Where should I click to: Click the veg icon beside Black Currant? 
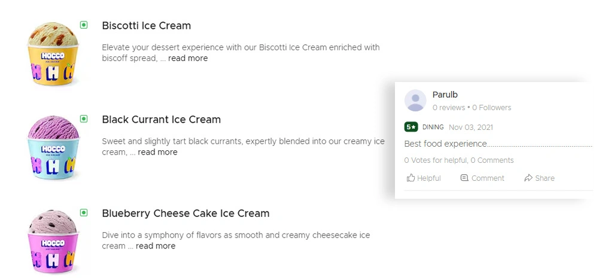(84, 119)
